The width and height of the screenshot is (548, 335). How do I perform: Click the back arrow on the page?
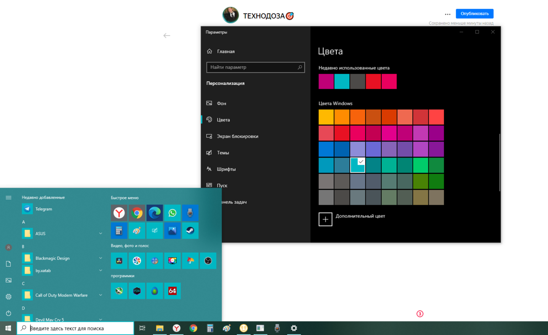point(167,36)
